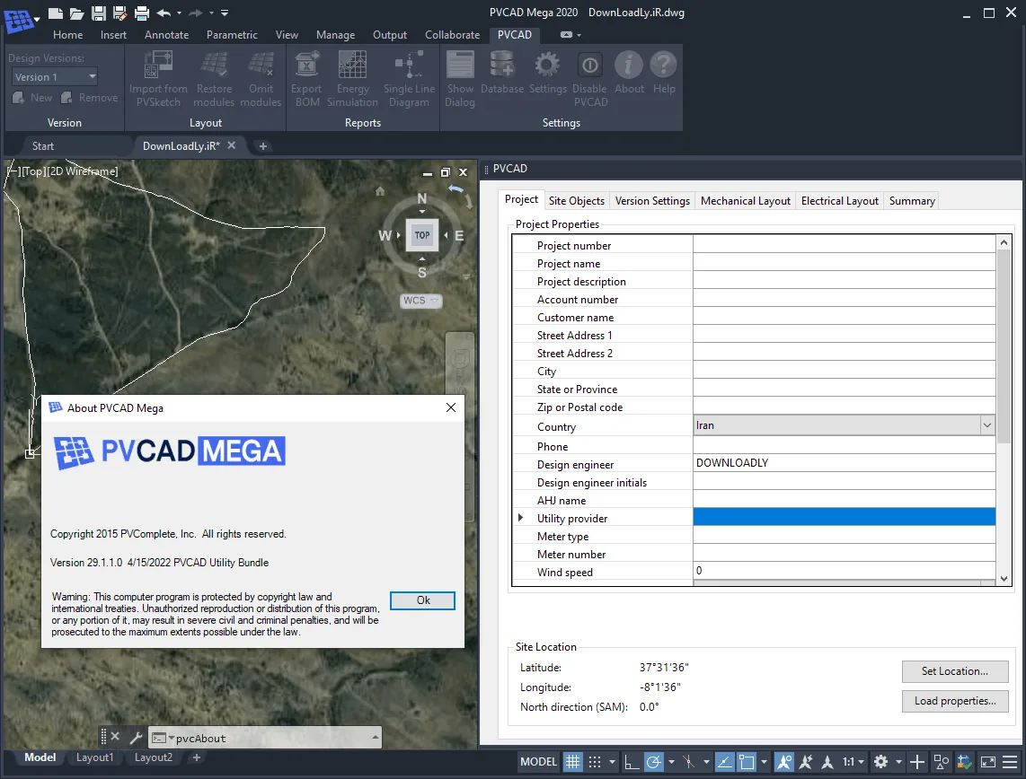Click Restore modules in Layout panel
Viewport: 1026px width, 779px height.
point(214,79)
